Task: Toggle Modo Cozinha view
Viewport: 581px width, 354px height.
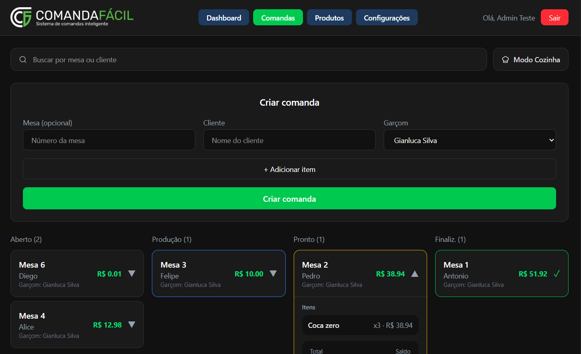Action: point(530,59)
